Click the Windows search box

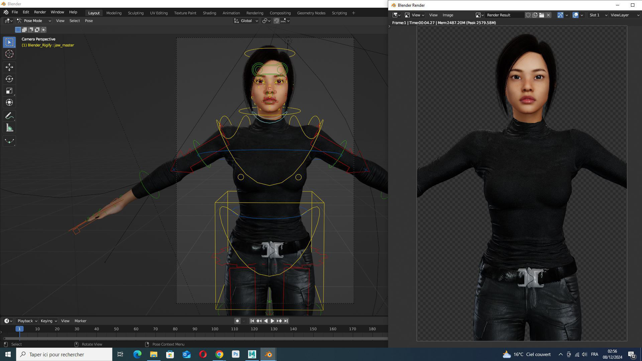pyautogui.click(x=64, y=354)
